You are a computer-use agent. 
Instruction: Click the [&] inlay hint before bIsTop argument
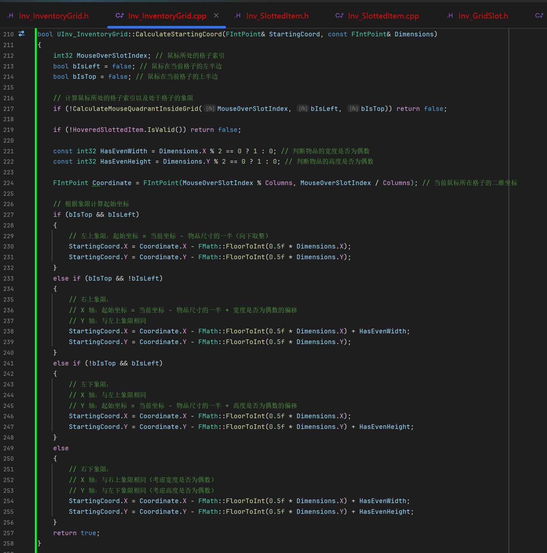click(x=354, y=108)
